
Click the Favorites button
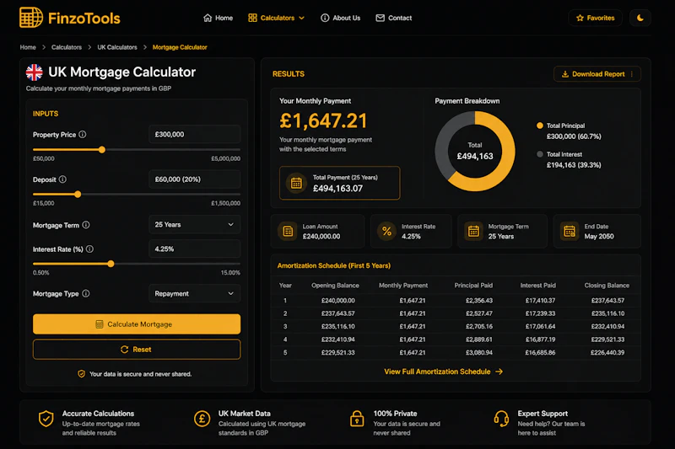pyautogui.click(x=596, y=18)
